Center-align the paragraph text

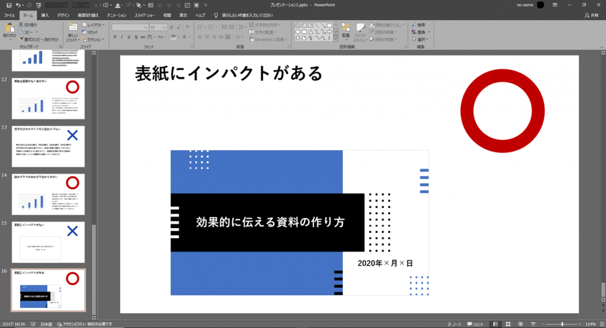pyautogui.click(x=207, y=37)
